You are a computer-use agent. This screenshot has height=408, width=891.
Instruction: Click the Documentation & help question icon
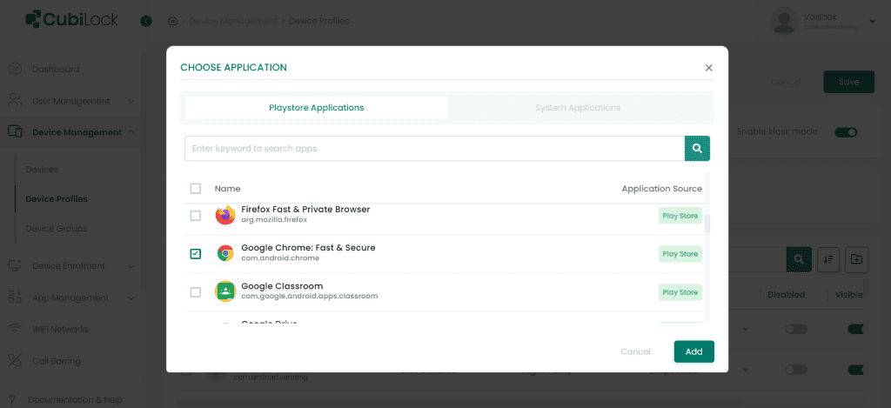pos(12,400)
